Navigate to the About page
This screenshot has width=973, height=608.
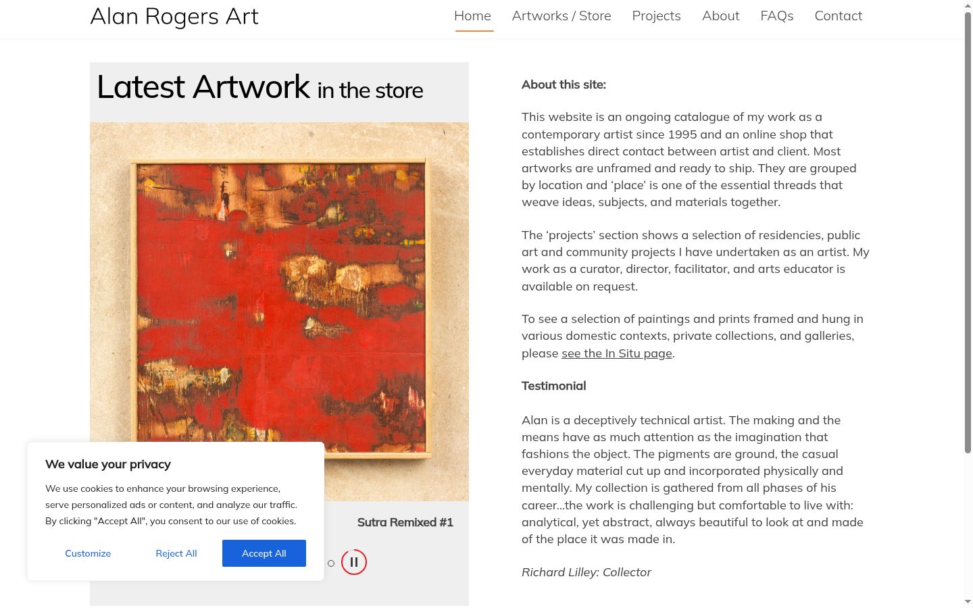point(720,16)
